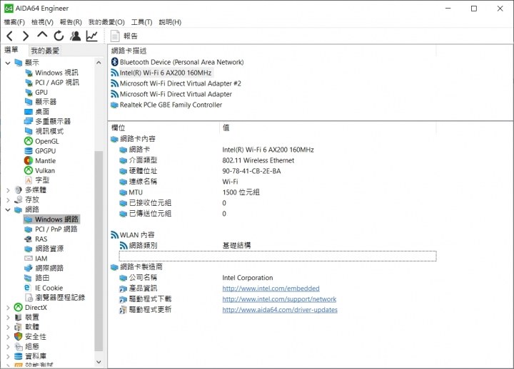Expand the 軟體 software tree node
This screenshot has height=369, width=514.
coord(8,327)
